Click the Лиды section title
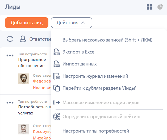 [13, 7]
